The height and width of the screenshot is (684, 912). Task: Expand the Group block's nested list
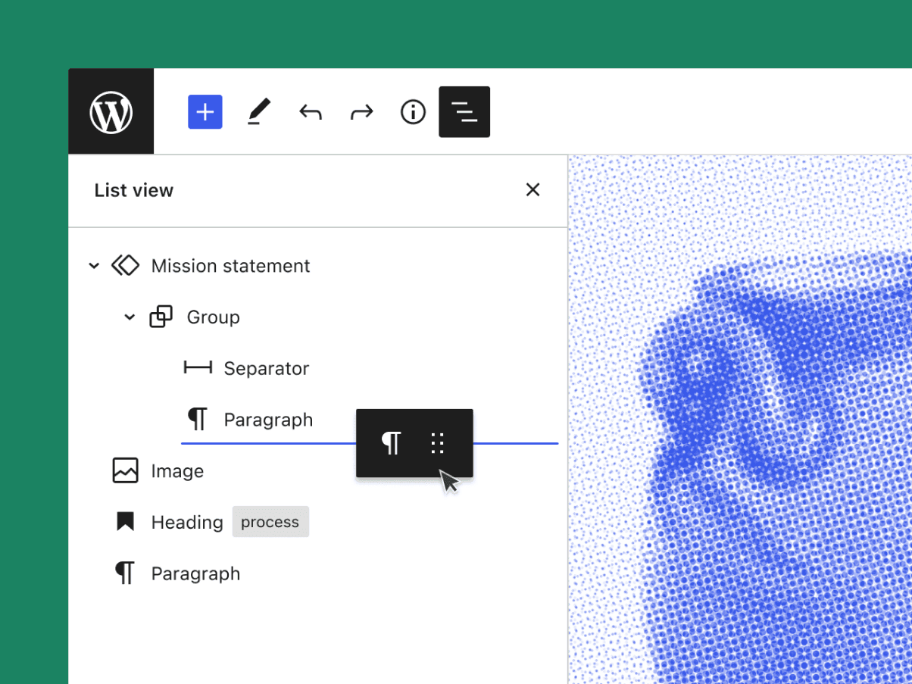129,317
